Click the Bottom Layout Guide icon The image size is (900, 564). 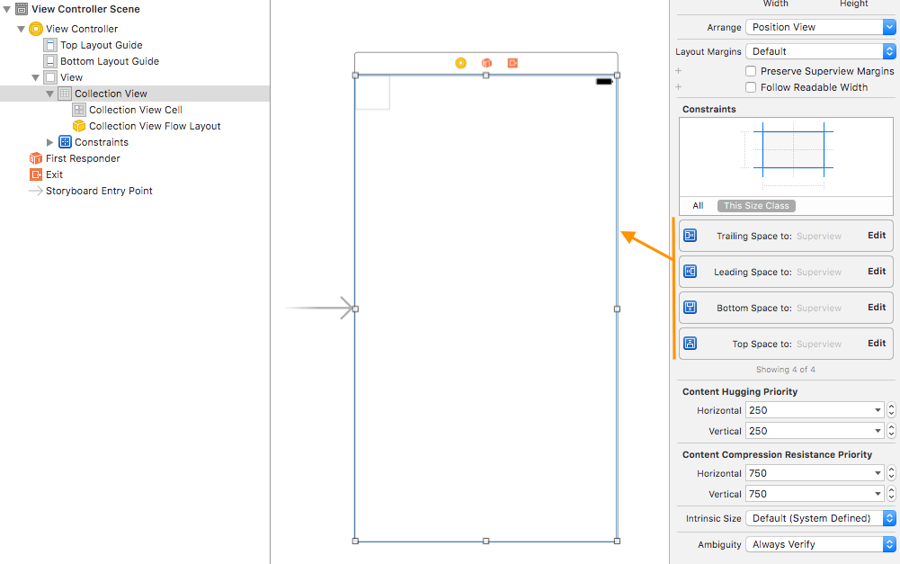tap(50, 61)
